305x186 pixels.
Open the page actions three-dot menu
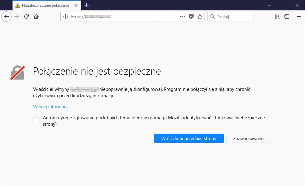click(x=183, y=17)
